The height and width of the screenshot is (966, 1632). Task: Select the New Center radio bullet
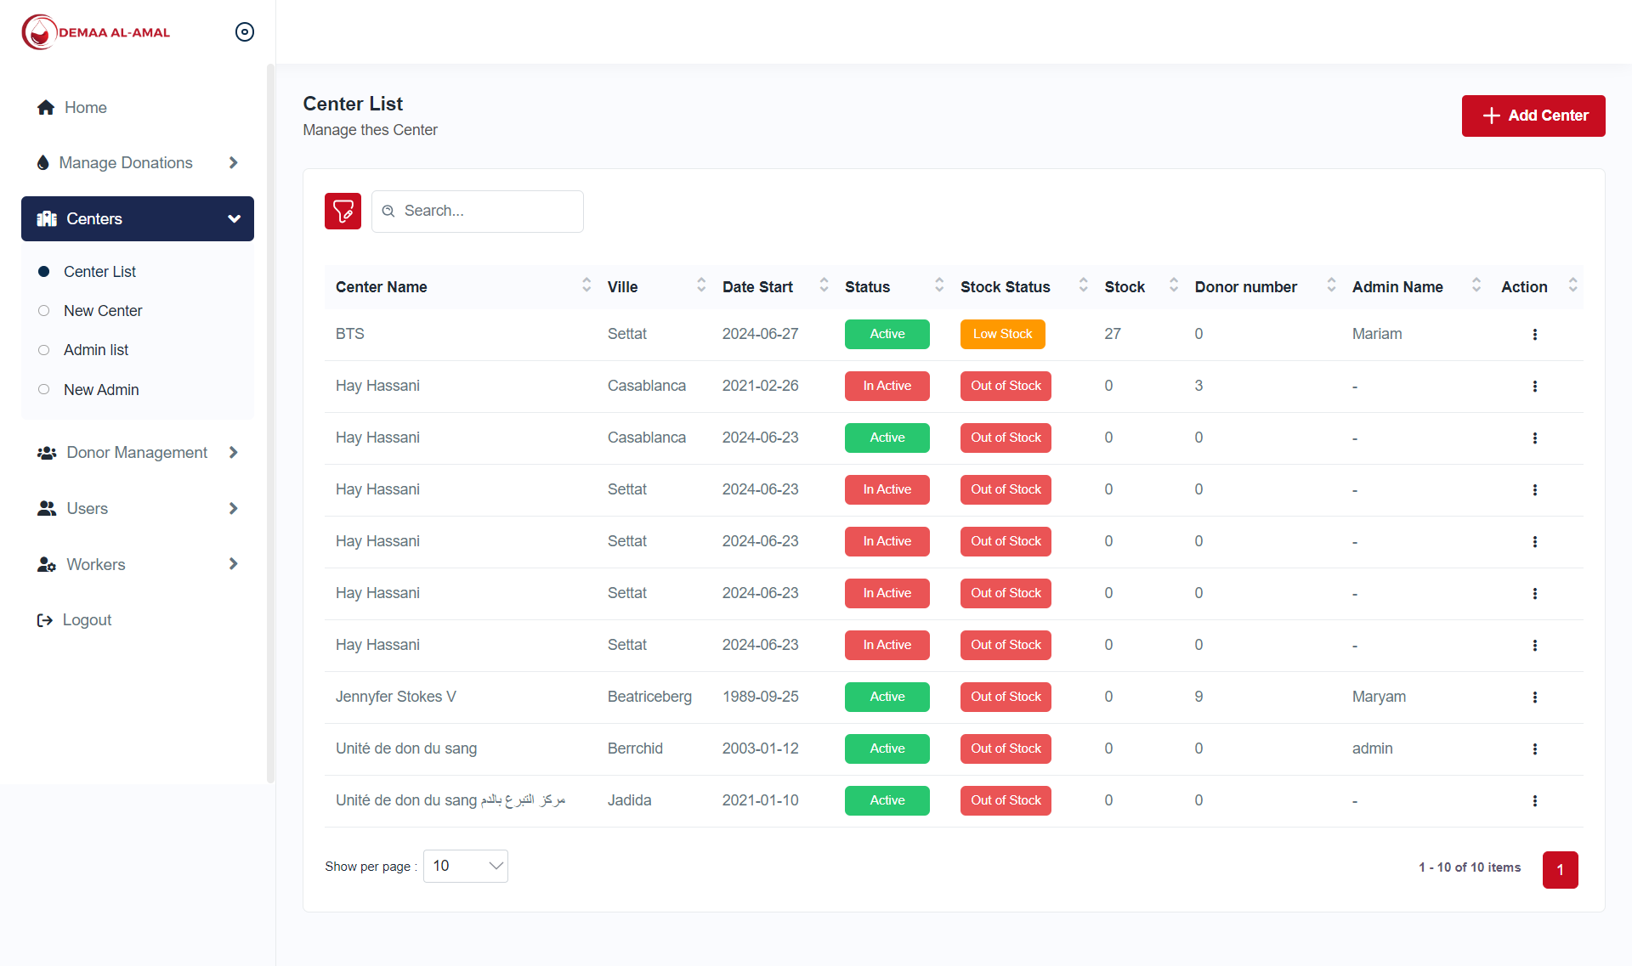point(44,311)
